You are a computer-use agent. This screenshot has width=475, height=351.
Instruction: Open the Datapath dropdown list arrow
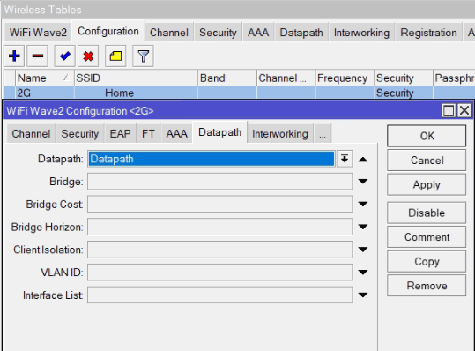[x=345, y=159]
